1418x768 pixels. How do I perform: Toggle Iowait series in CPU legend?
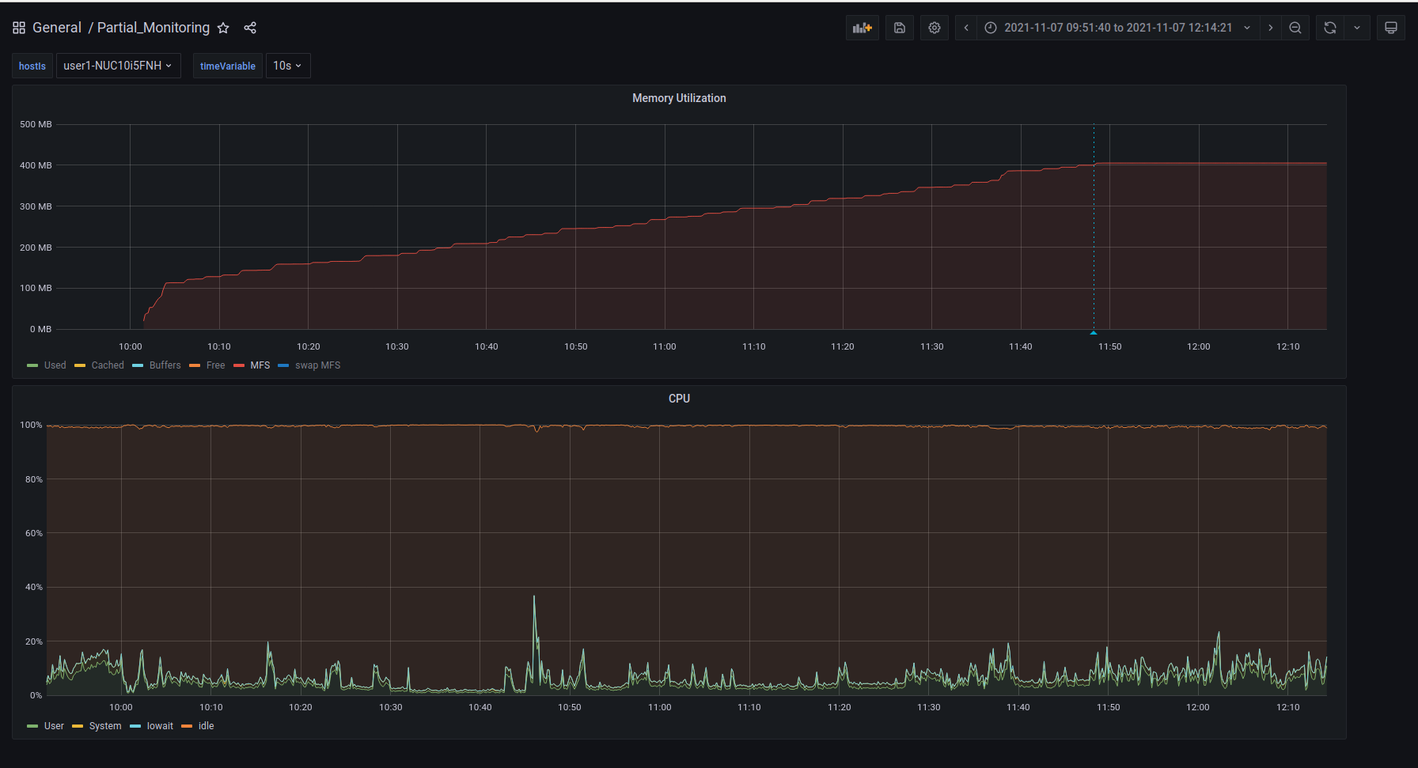(x=160, y=726)
